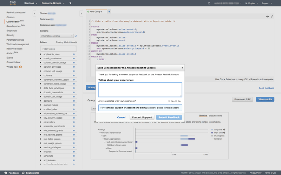The image size is (281, 175).
Task: Collapse the schema panel arrow
Action: 81,13
